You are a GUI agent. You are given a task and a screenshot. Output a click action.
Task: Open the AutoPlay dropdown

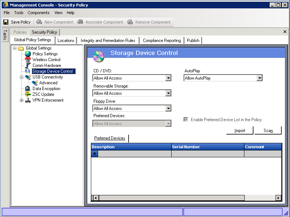259,78
